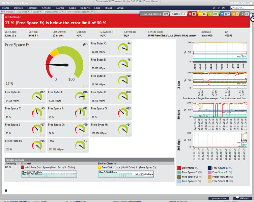Open the orange unusual sensors badge 3

click(x=235, y=14)
